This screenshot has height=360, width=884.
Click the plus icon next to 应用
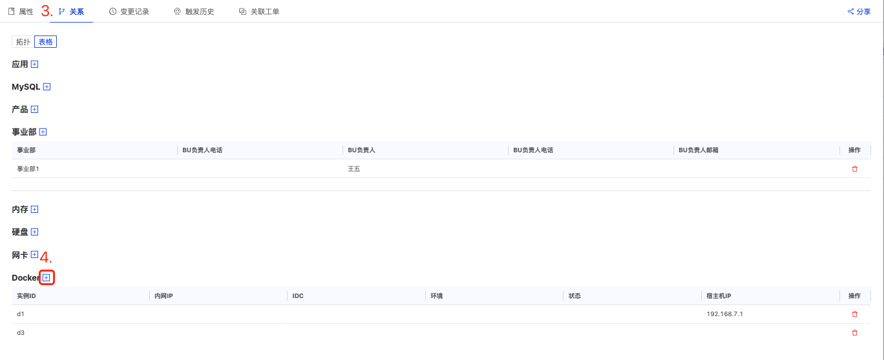click(x=35, y=65)
